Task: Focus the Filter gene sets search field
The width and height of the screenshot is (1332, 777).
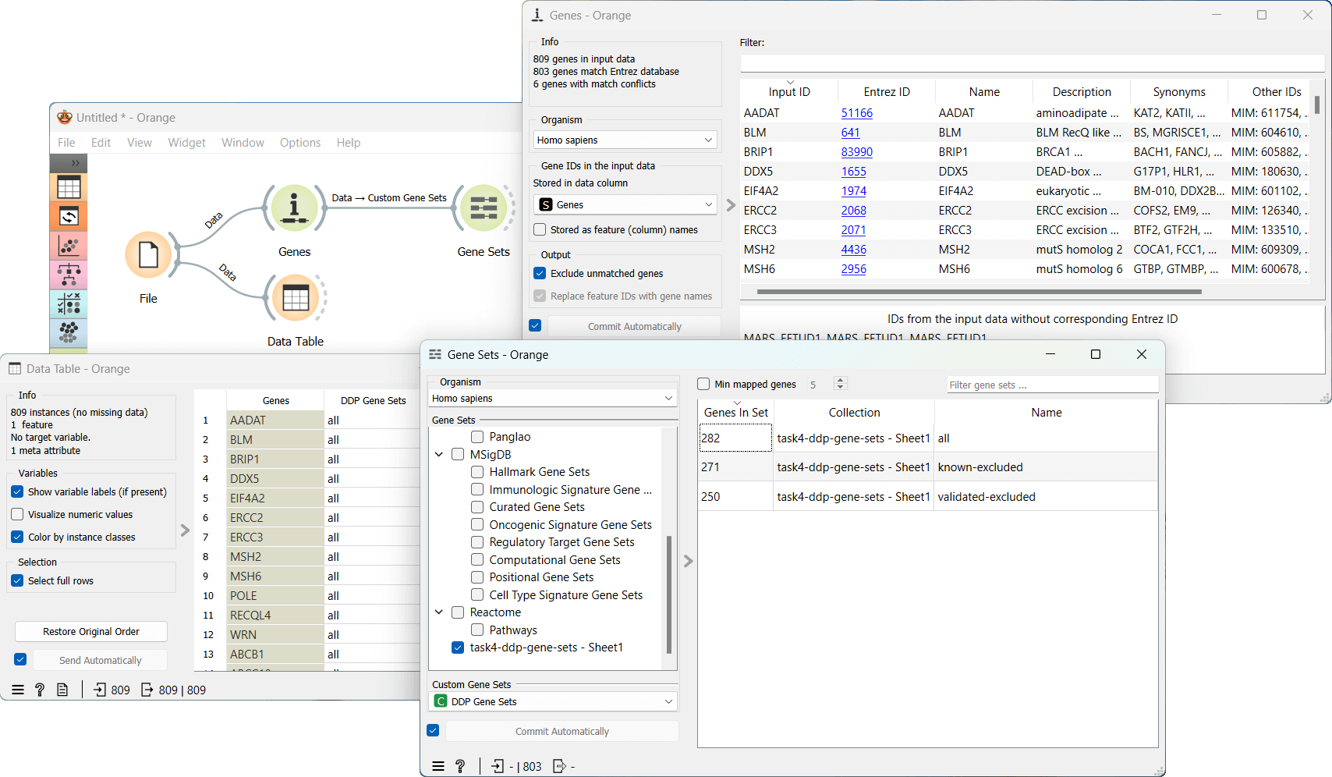Action: click(1053, 385)
